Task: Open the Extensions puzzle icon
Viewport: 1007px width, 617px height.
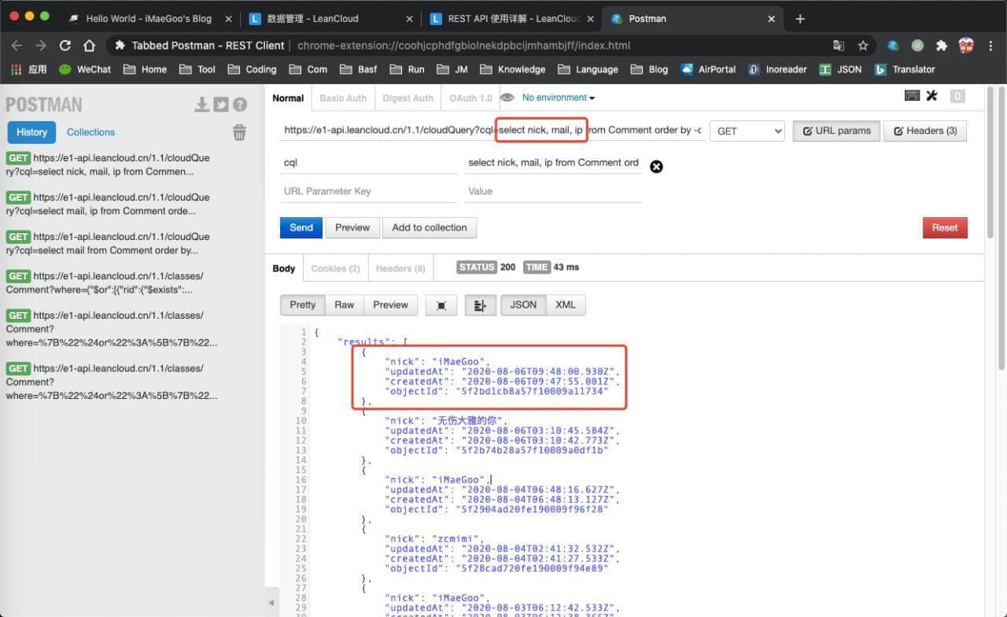Action: (x=942, y=46)
